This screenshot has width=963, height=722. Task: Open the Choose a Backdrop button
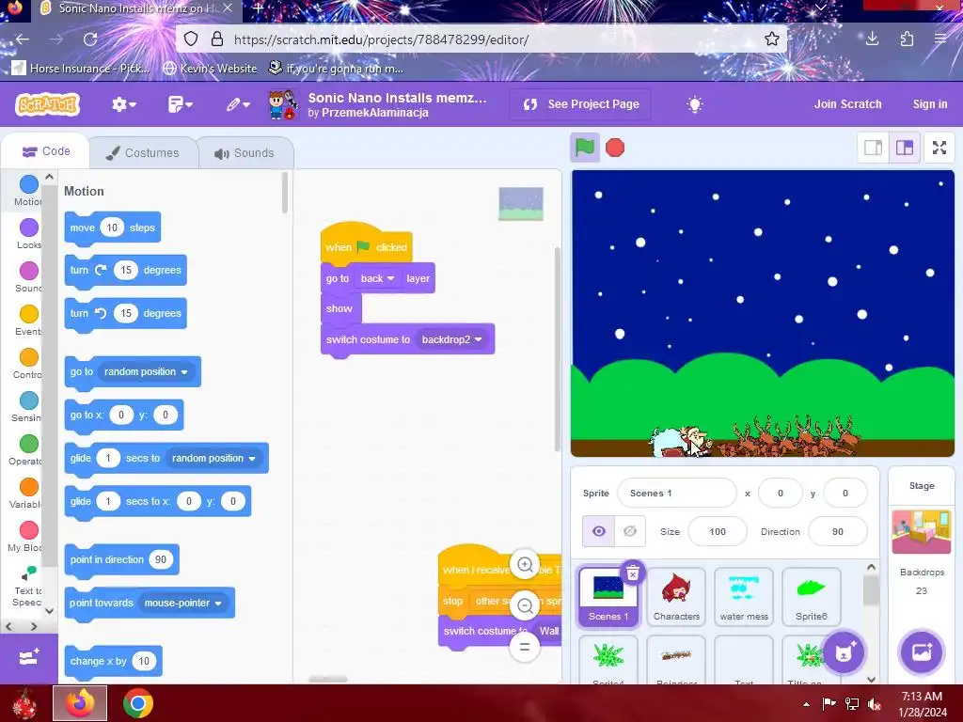pyautogui.click(x=922, y=652)
